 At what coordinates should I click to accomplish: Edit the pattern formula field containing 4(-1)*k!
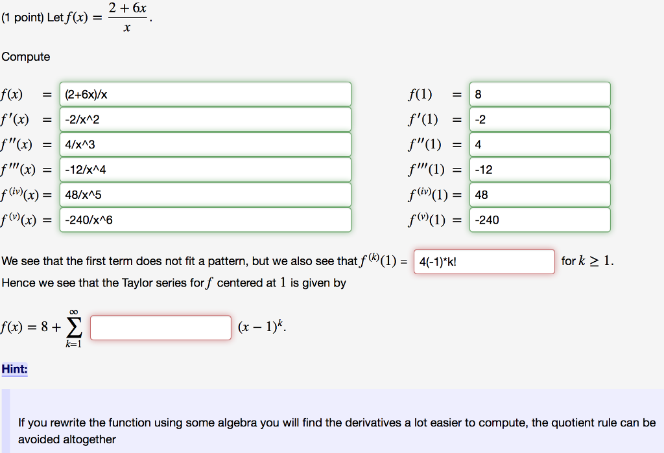pos(483,262)
